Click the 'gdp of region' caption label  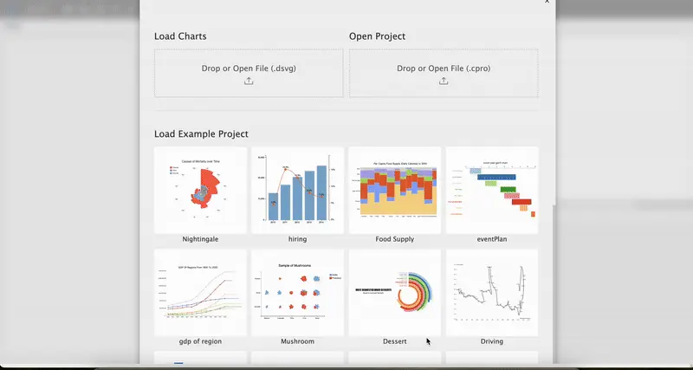coord(200,341)
